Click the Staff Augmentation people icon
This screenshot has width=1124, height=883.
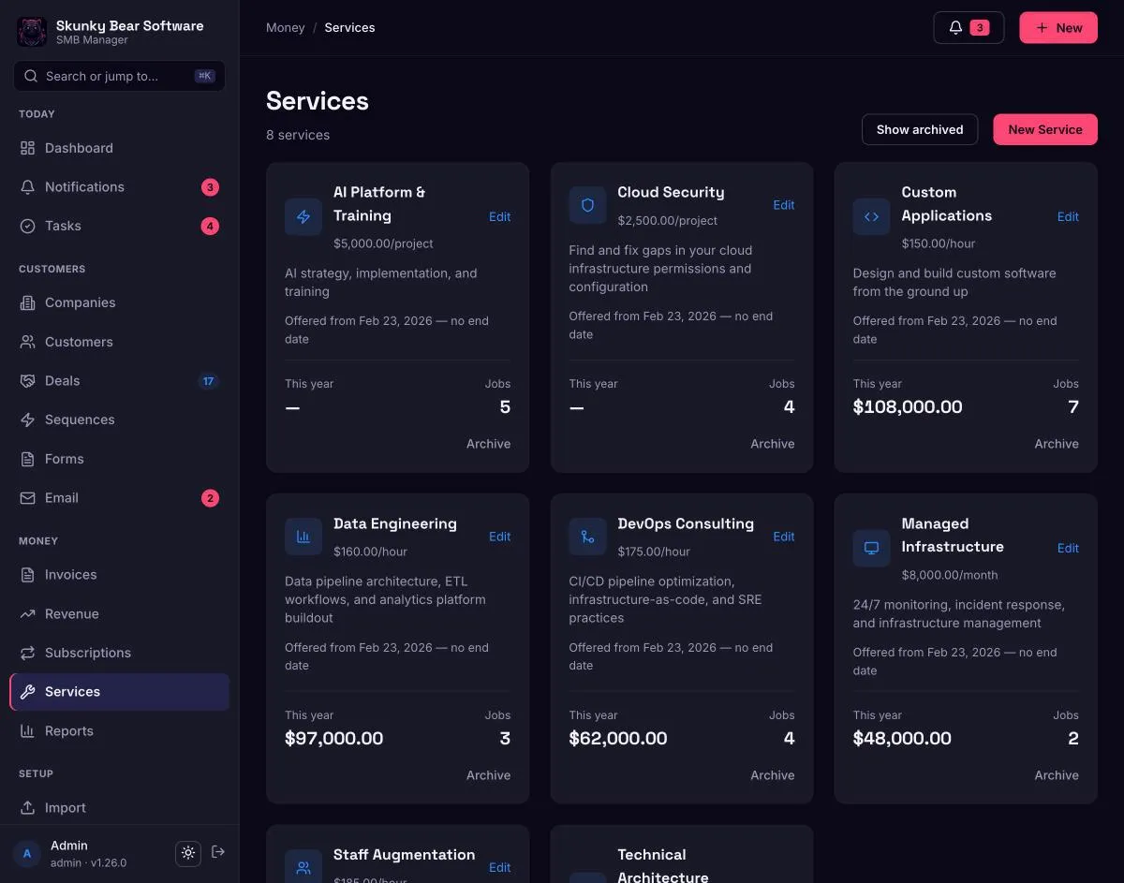(303, 867)
